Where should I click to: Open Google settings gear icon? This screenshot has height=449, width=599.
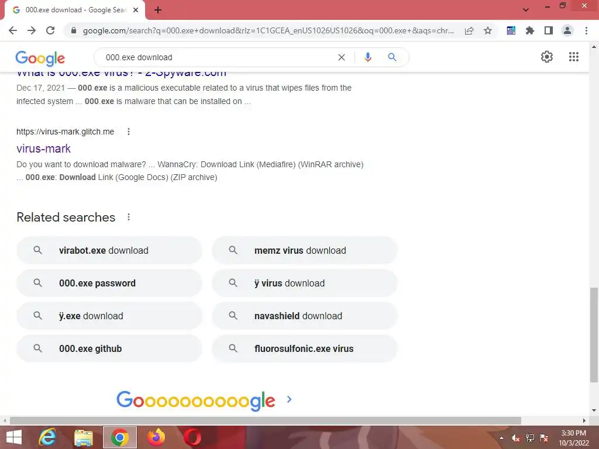547,57
